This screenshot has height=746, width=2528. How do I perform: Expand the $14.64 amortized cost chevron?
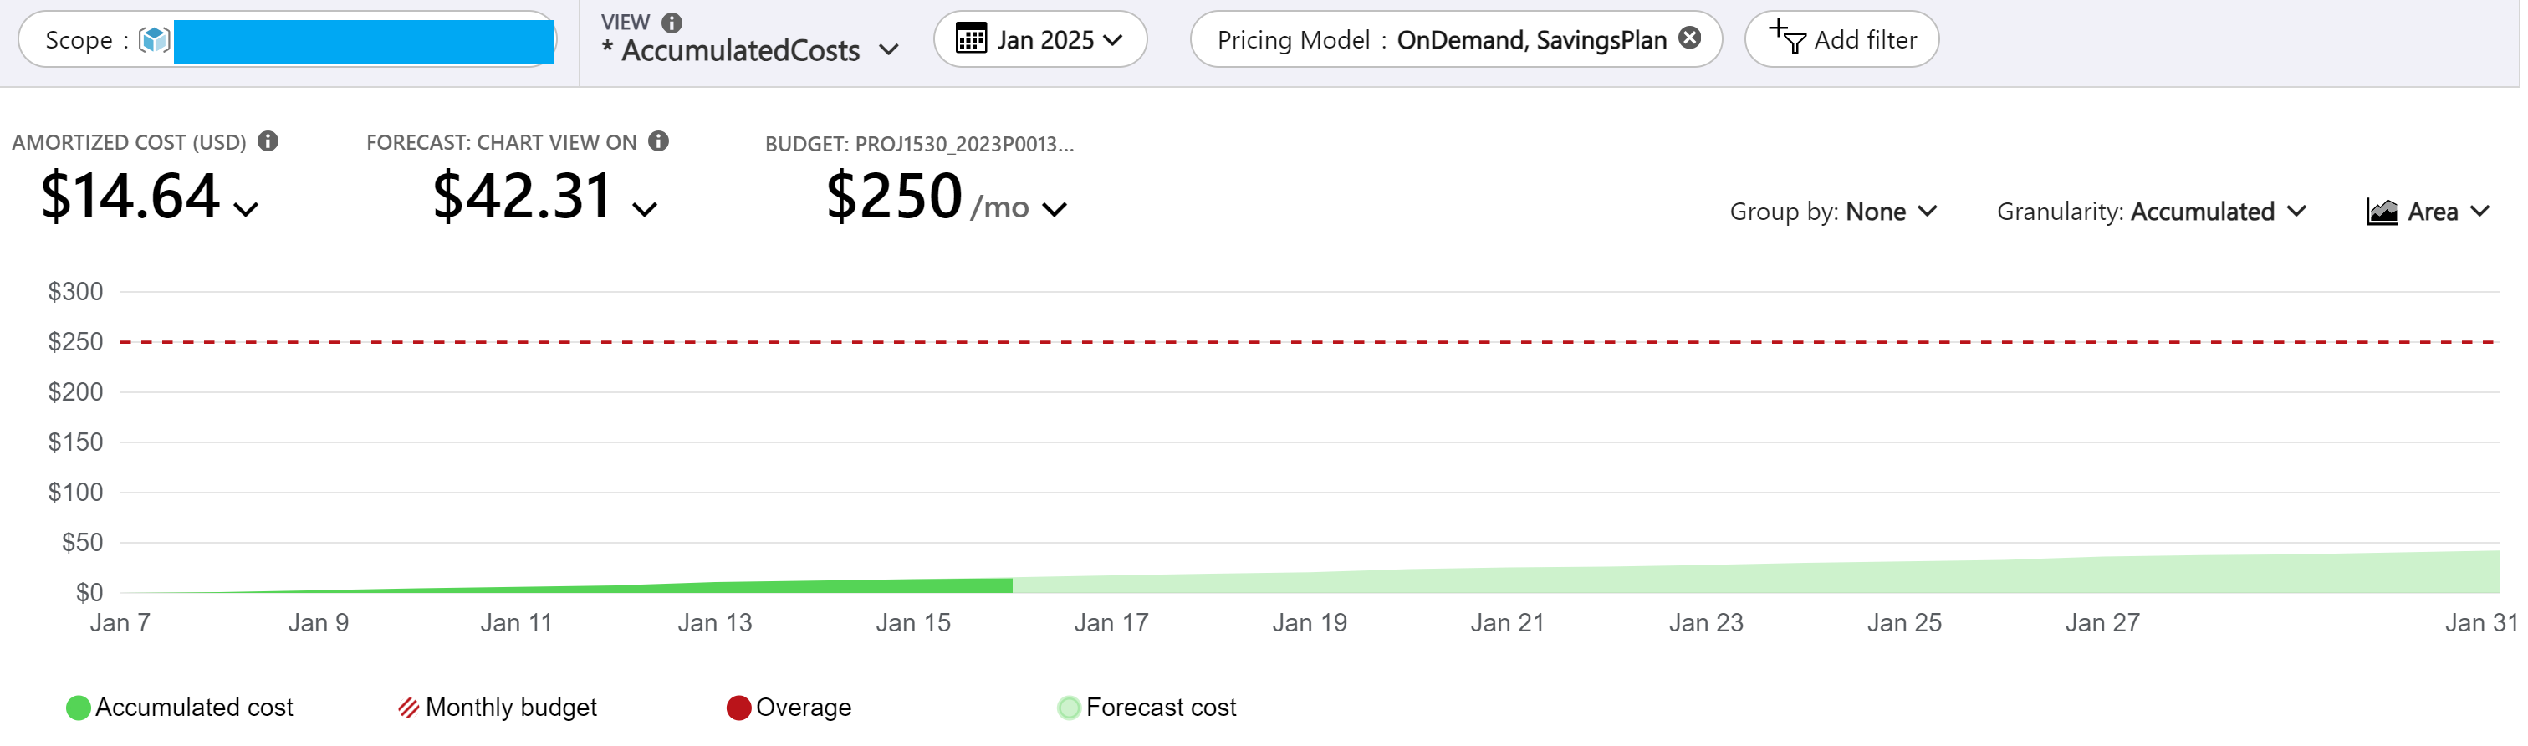(245, 209)
